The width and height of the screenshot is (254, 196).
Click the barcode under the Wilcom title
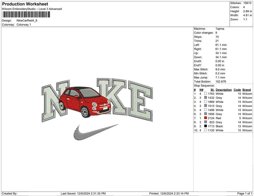(x=26, y=15)
